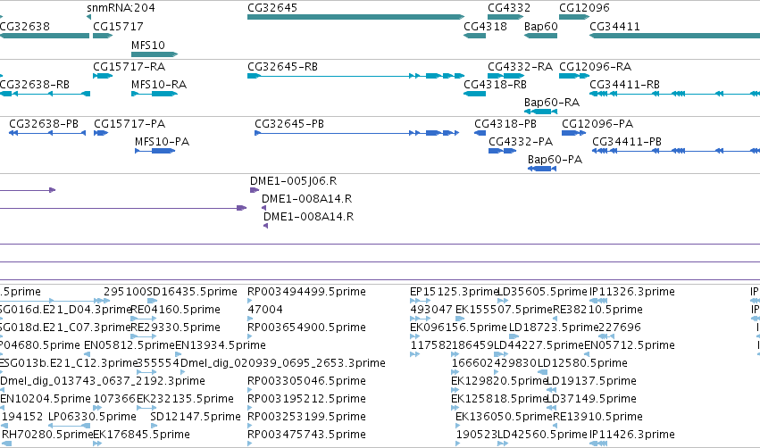
Task: Click the CG12096-PA protein label
Action: click(597, 124)
